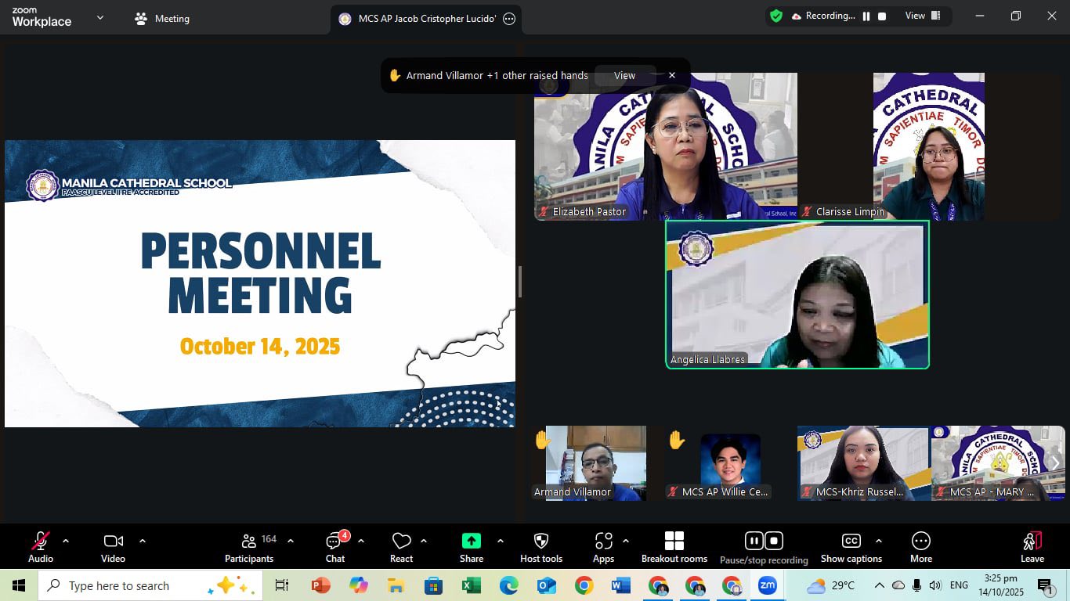Toggle Show captions CC button
1070x601 pixels.
pyautogui.click(x=851, y=546)
